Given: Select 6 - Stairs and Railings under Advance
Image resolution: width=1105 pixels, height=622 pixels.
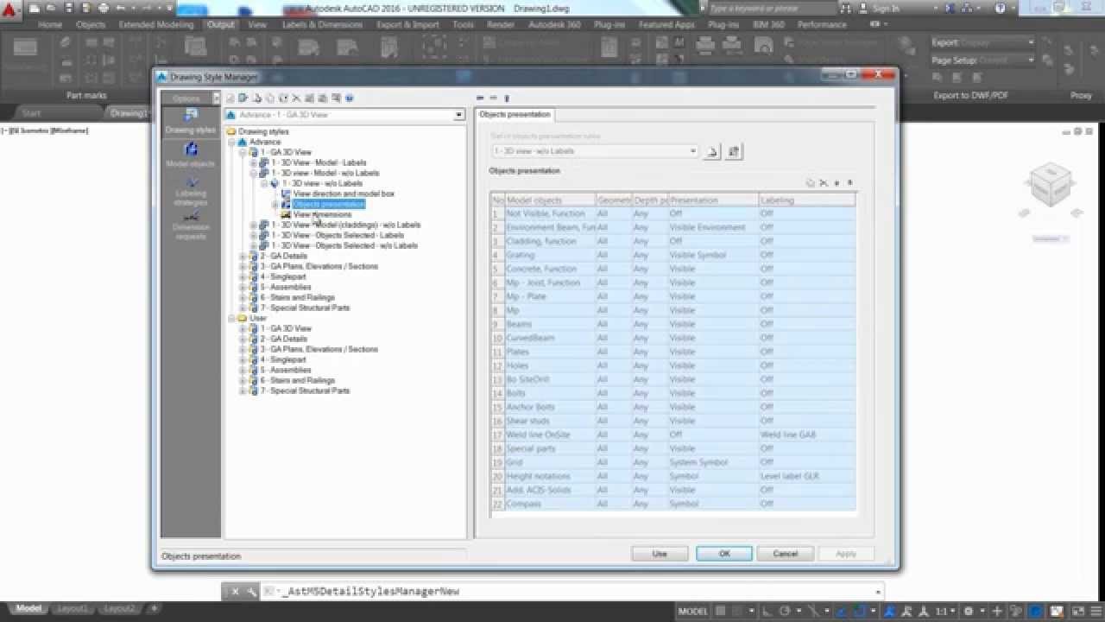Looking at the screenshot, I should point(297,297).
